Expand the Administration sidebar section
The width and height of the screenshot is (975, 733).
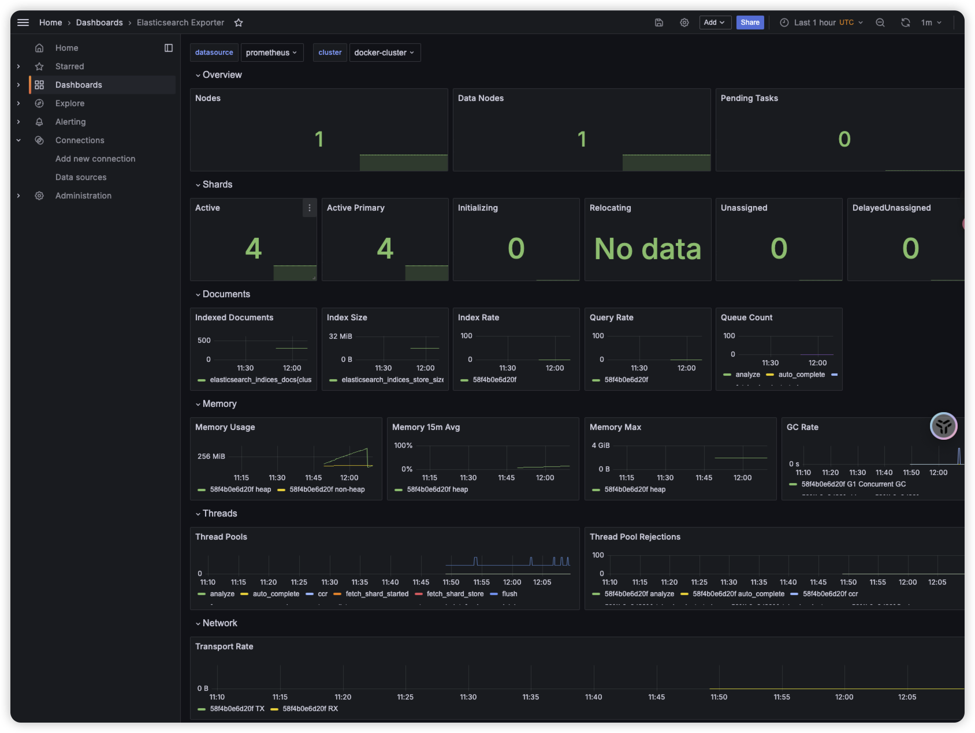click(x=18, y=196)
